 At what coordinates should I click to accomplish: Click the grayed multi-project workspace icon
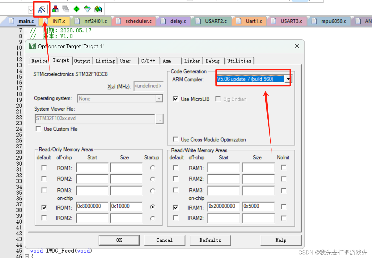coord(66,9)
